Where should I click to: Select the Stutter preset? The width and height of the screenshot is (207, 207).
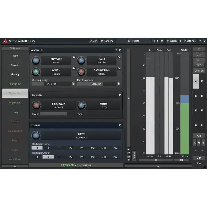click(x=15, y=121)
